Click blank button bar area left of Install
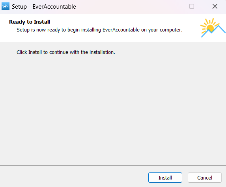The image size is (226, 187). 73,178
